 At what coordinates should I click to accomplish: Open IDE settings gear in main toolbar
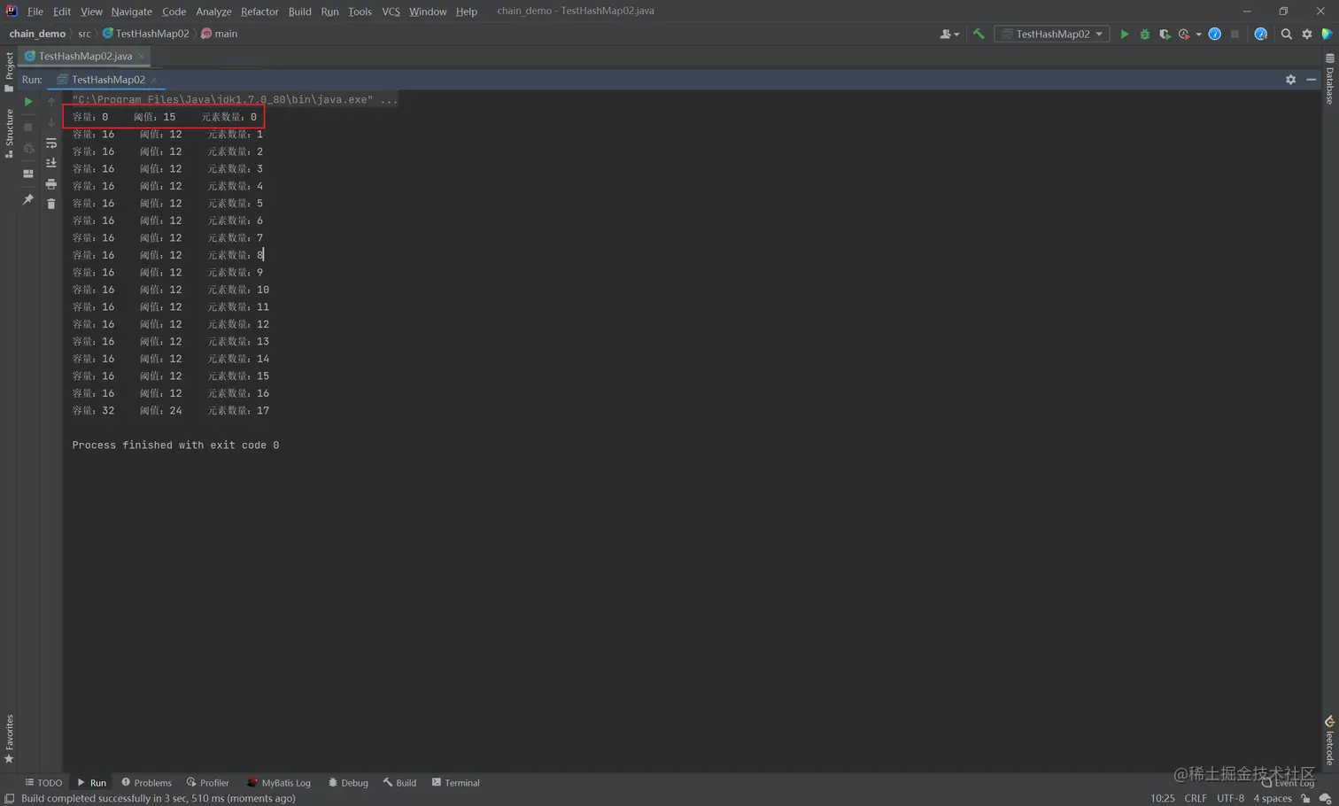(1307, 34)
